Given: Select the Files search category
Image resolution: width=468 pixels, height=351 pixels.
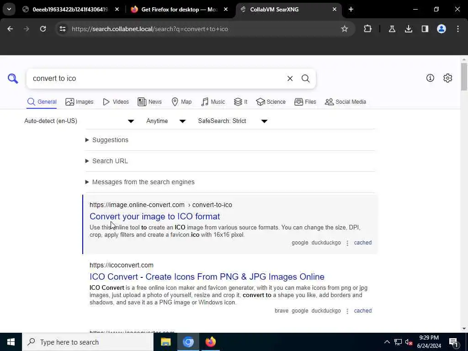Looking at the screenshot, I should pos(305,102).
